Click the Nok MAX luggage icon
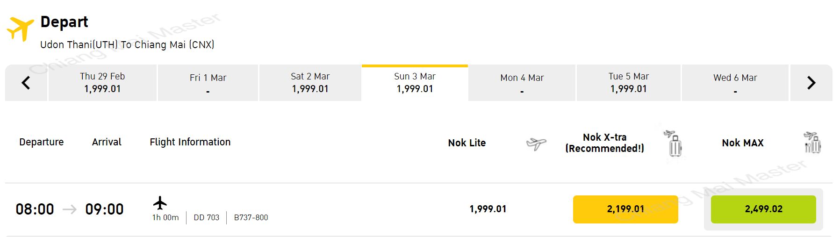840x237 pixels. point(812,143)
